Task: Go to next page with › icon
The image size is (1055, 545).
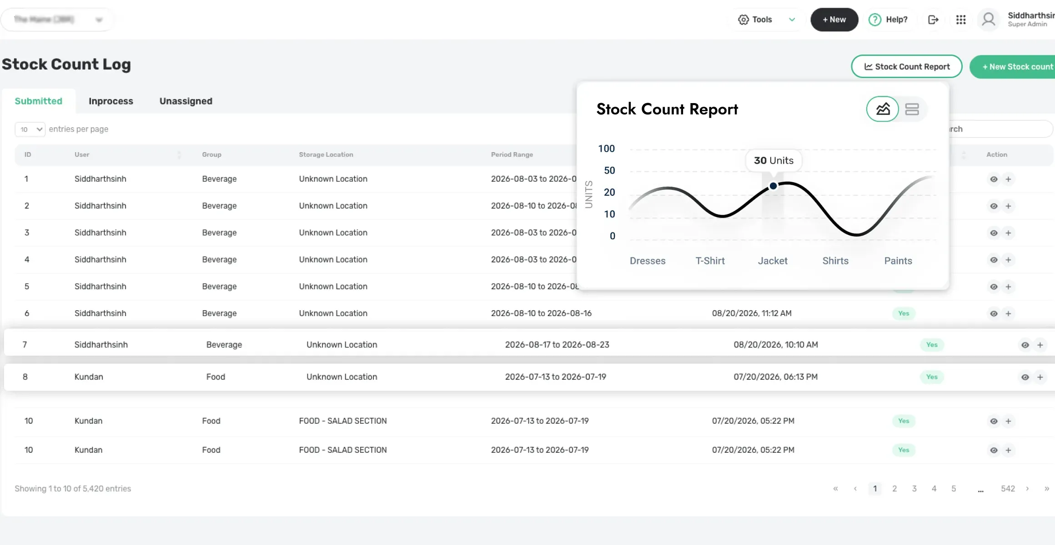Action: 1027,489
